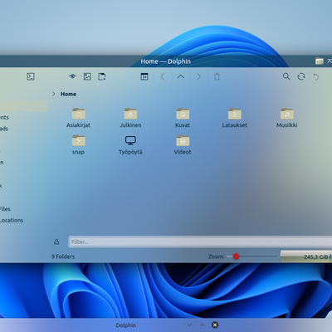The image size is (332, 332).
Task: Click the Filter text field
Action: [200, 242]
